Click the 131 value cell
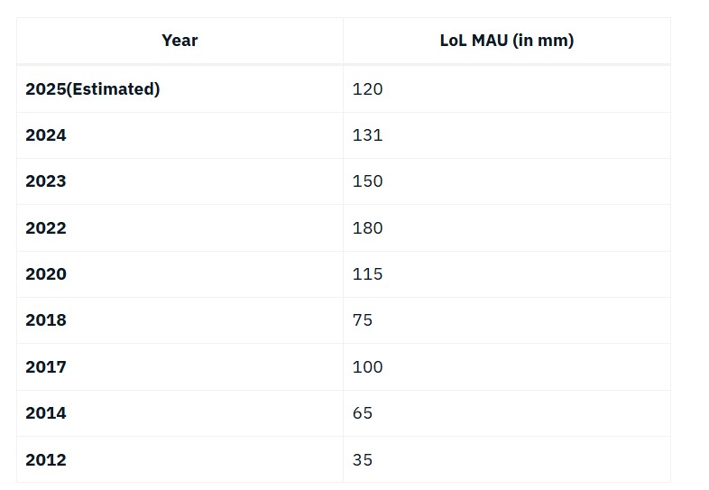The width and height of the screenshot is (709, 490). [x=507, y=135]
